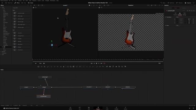Go to first frame

[x=92, y=63]
